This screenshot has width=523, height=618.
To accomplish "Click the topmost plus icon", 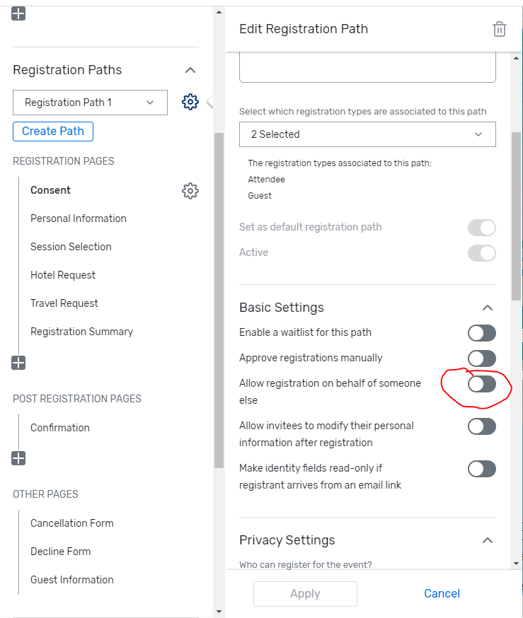I will (x=18, y=13).
